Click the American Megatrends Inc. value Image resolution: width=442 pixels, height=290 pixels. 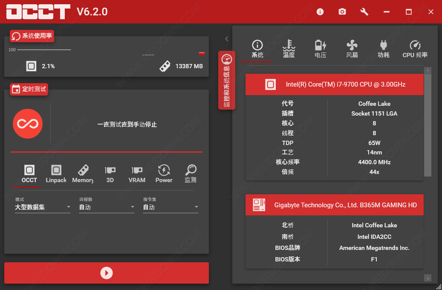tap(374, 248)
